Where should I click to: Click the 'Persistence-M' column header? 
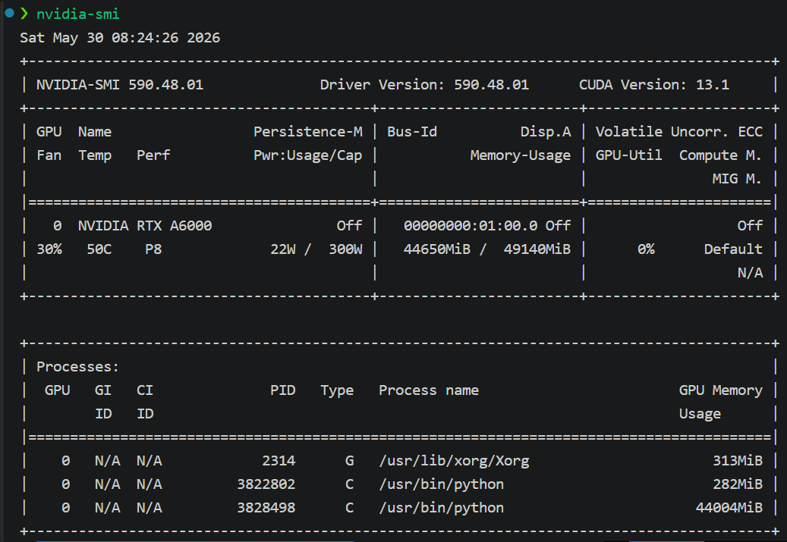tap(307, 132)
